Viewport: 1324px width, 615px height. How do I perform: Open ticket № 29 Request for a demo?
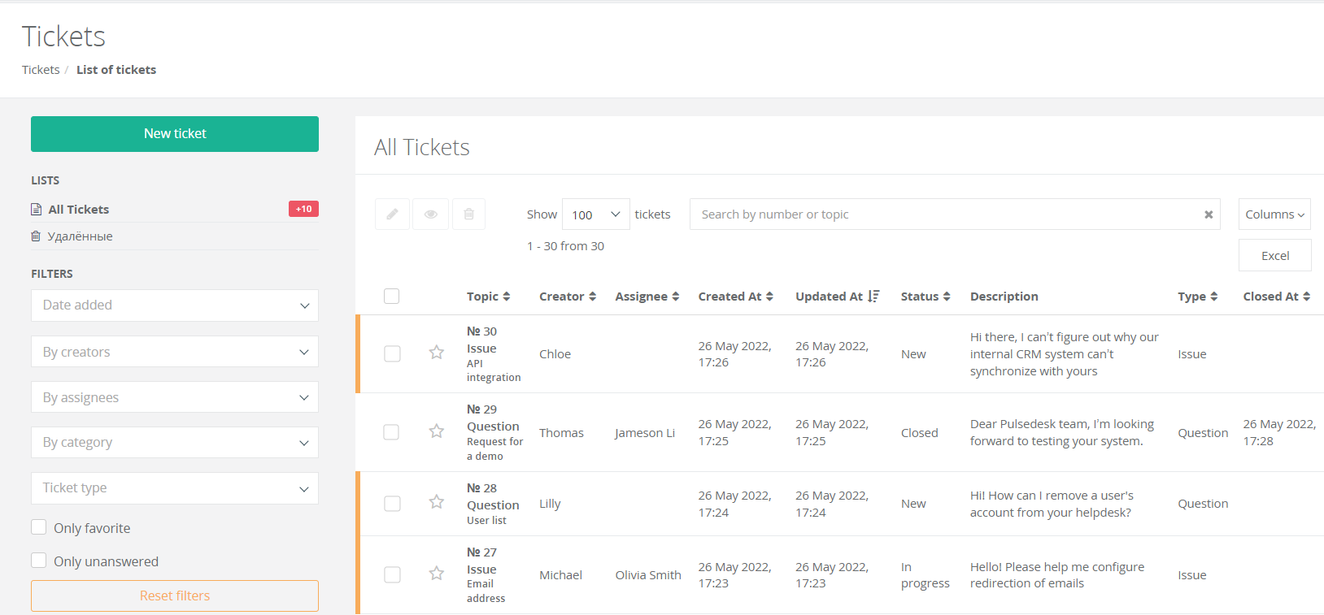point(494,432)
